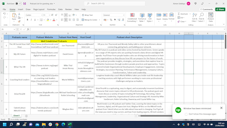Open the Page Layout tab
The image size is (227, 128).
[39, 9]
